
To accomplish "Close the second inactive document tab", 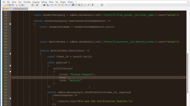I will click(27, 9).
